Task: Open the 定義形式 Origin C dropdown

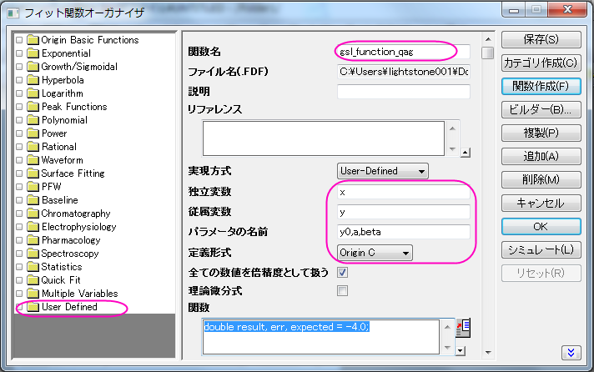Action: tap(375, 253)
